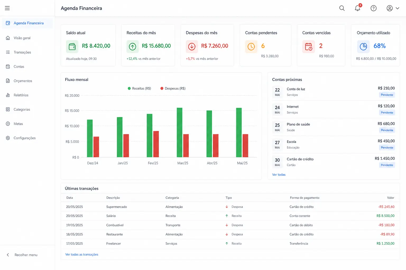Open the notifications bell icon
Screen dimensions: 406x270
tap(358, 8)
